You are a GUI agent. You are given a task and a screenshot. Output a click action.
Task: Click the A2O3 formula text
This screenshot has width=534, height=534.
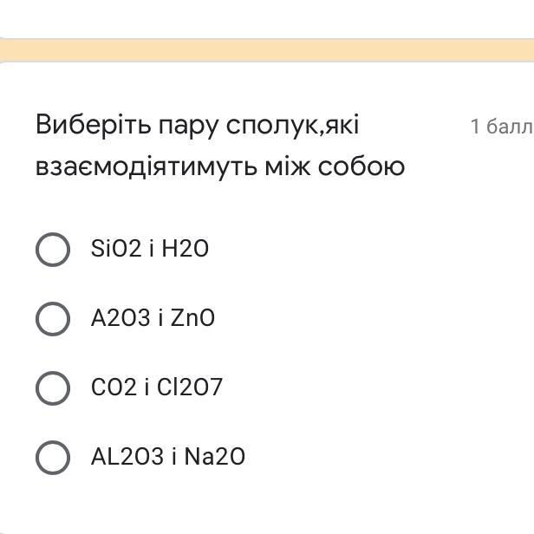click(x=120, y=319)
